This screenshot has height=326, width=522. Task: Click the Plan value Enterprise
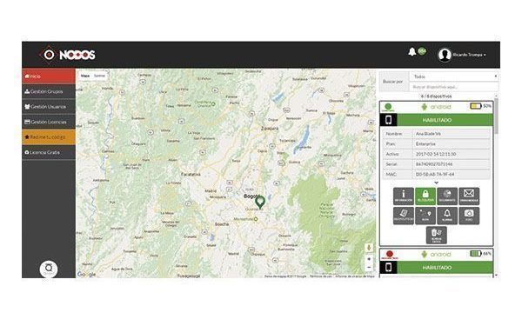coord(452,143)
